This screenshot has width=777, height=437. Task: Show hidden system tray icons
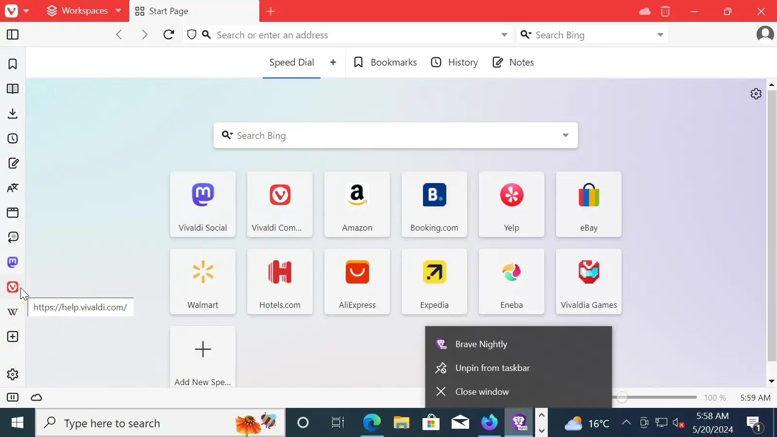[626, 422]
